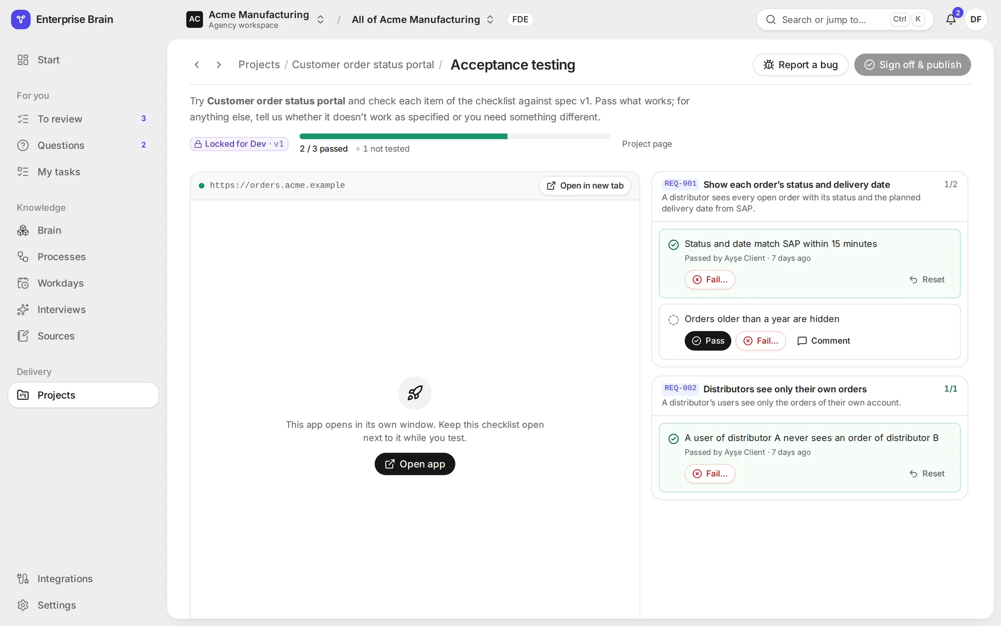
Task: Open the Integrations page
Action: 83,578
